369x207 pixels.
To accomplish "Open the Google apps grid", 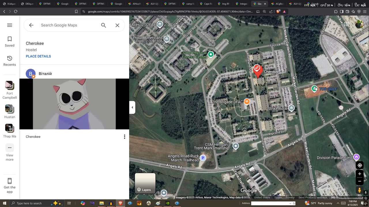I will coord(346,24).
